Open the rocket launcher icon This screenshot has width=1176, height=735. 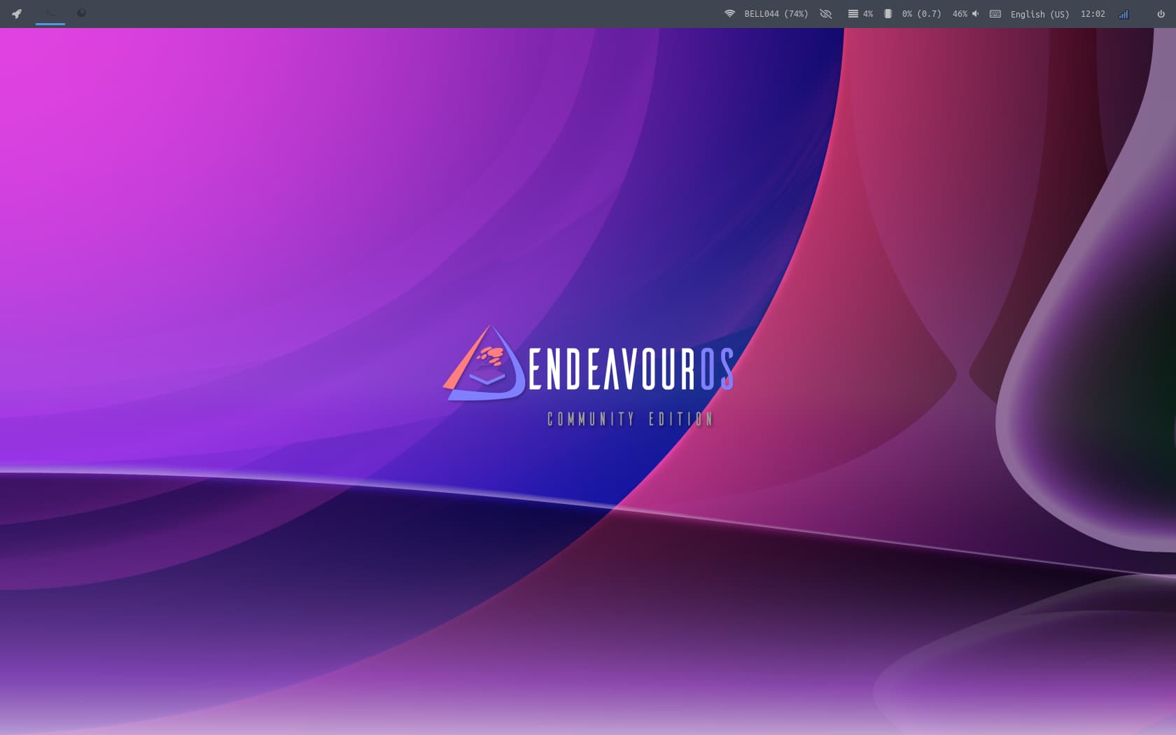(x=17, y=13)
